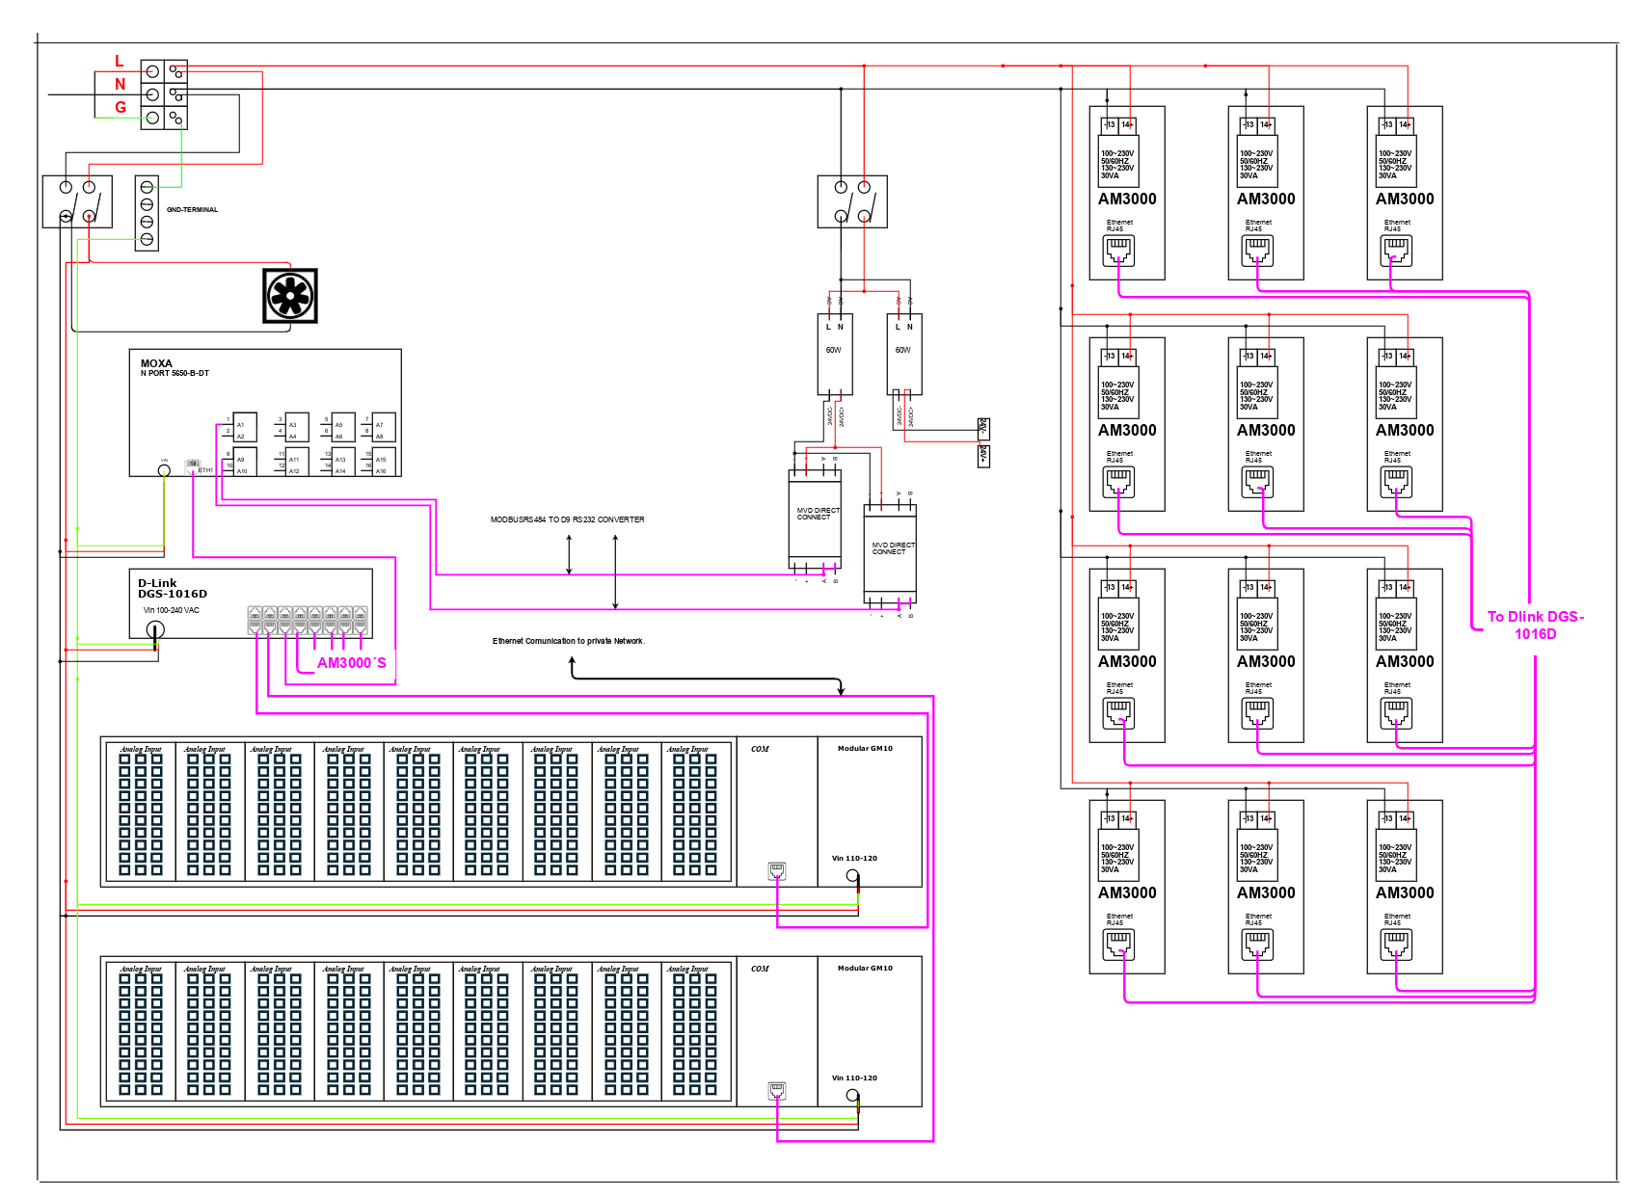Viewport: 1638px width, 1198px height.
Task: Select the D-Link Vin 100-240 VAC power connector
Action: (x=154, y=630)
